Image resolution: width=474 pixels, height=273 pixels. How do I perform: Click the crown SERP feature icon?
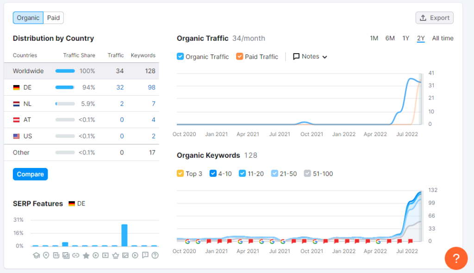click(115, 255)
